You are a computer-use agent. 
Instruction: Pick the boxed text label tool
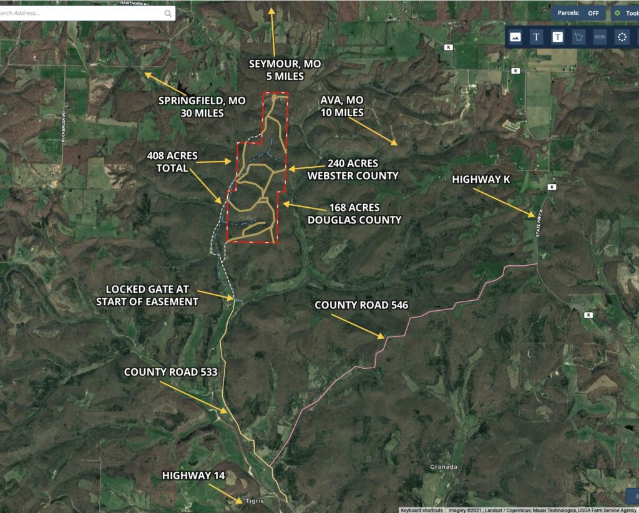pyautogui.click(x=557, y=37)
